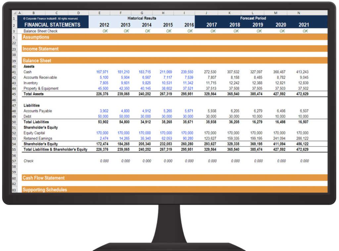Select the FINANCIAL STATEMENTS title cell
339x251 pixels.
click(52, 25)
